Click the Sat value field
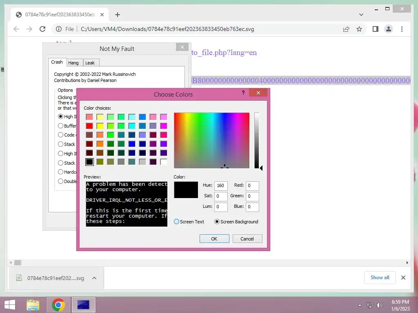Screen dimensions: 418x313 [x=221, y=196]
